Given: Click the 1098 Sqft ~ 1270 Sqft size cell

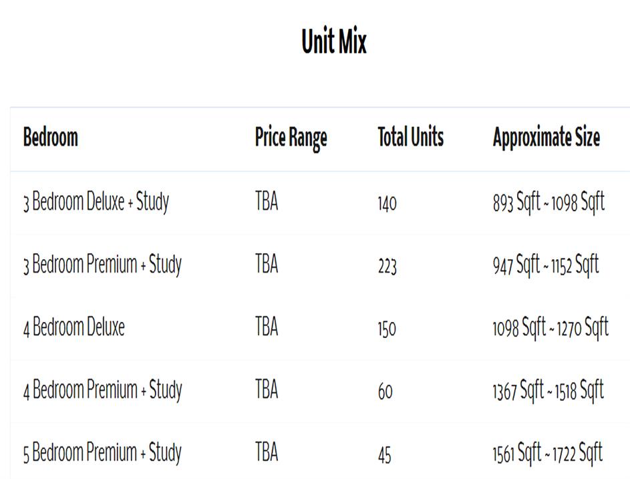Looking at the screenshot, I should tap(550, 327).
